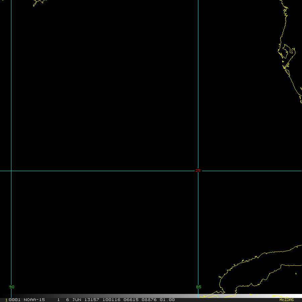Screen dimensions: 302x302
Task: Click the cyan 85 longitude grid line
Action: click(x=198, y=101)
